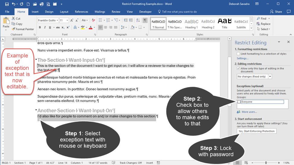
Task: Open the font size dropdown
Action: pos(67,21)
